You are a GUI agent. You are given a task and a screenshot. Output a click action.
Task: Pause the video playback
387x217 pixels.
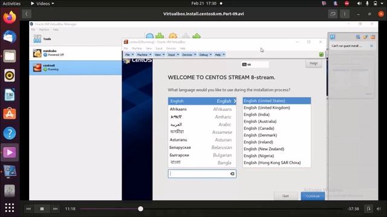pos(42,209)
